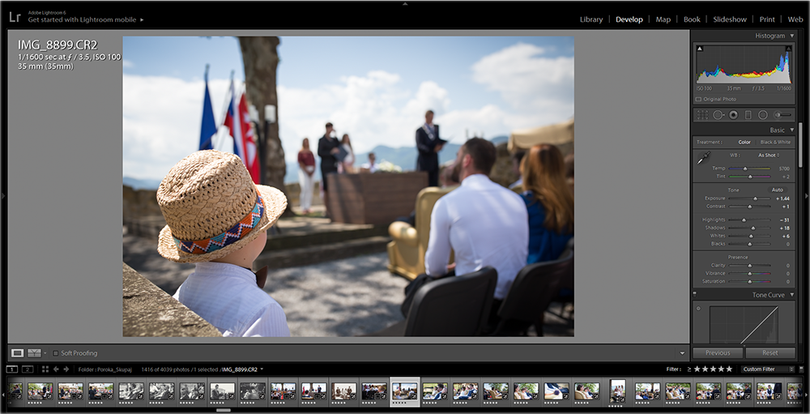Click the selected IMG_8899 filmstrip thumbnail
Screen dimensions: 810x414
(x=405, y=392)
